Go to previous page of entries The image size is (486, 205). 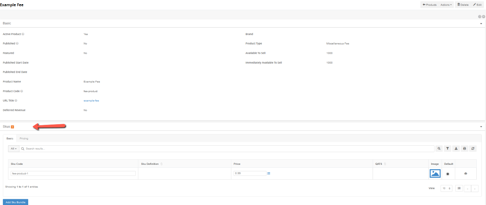click(468, 188)
